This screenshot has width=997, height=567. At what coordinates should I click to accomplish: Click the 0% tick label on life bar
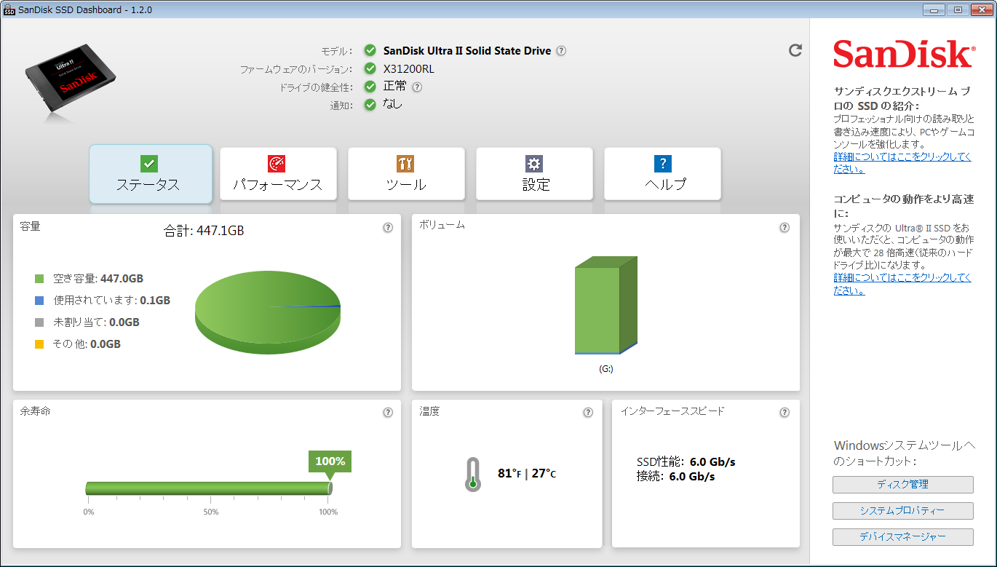pos(89,512)
